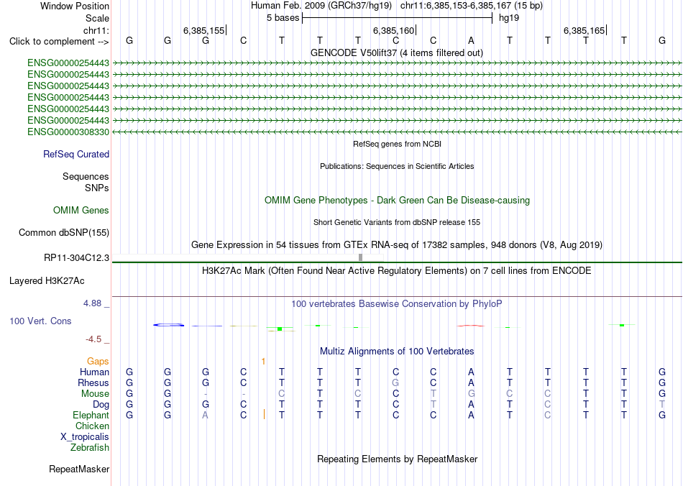Click "Publications: Sequences in Scientific Articles" title
Viewport: 683px width, 486px height.
(397, 166)
